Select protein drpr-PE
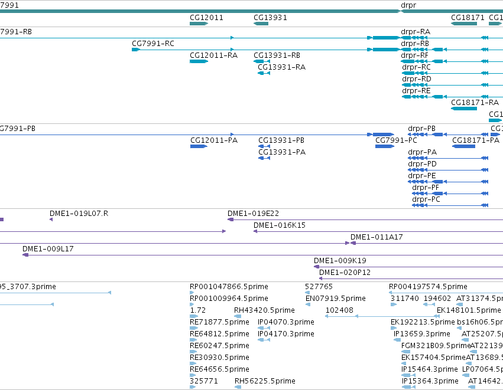503x390 pixels. pos(422,176)
